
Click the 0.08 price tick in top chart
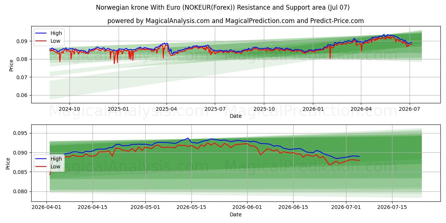pos(22,59)
